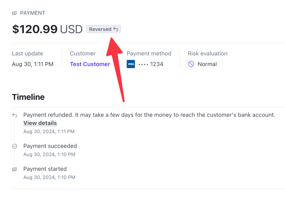Click the USD currency label
285x198 pixels.
[71, 29]
